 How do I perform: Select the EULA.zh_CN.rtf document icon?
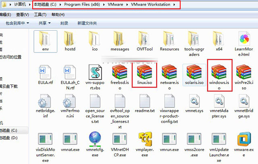(70, 72)
